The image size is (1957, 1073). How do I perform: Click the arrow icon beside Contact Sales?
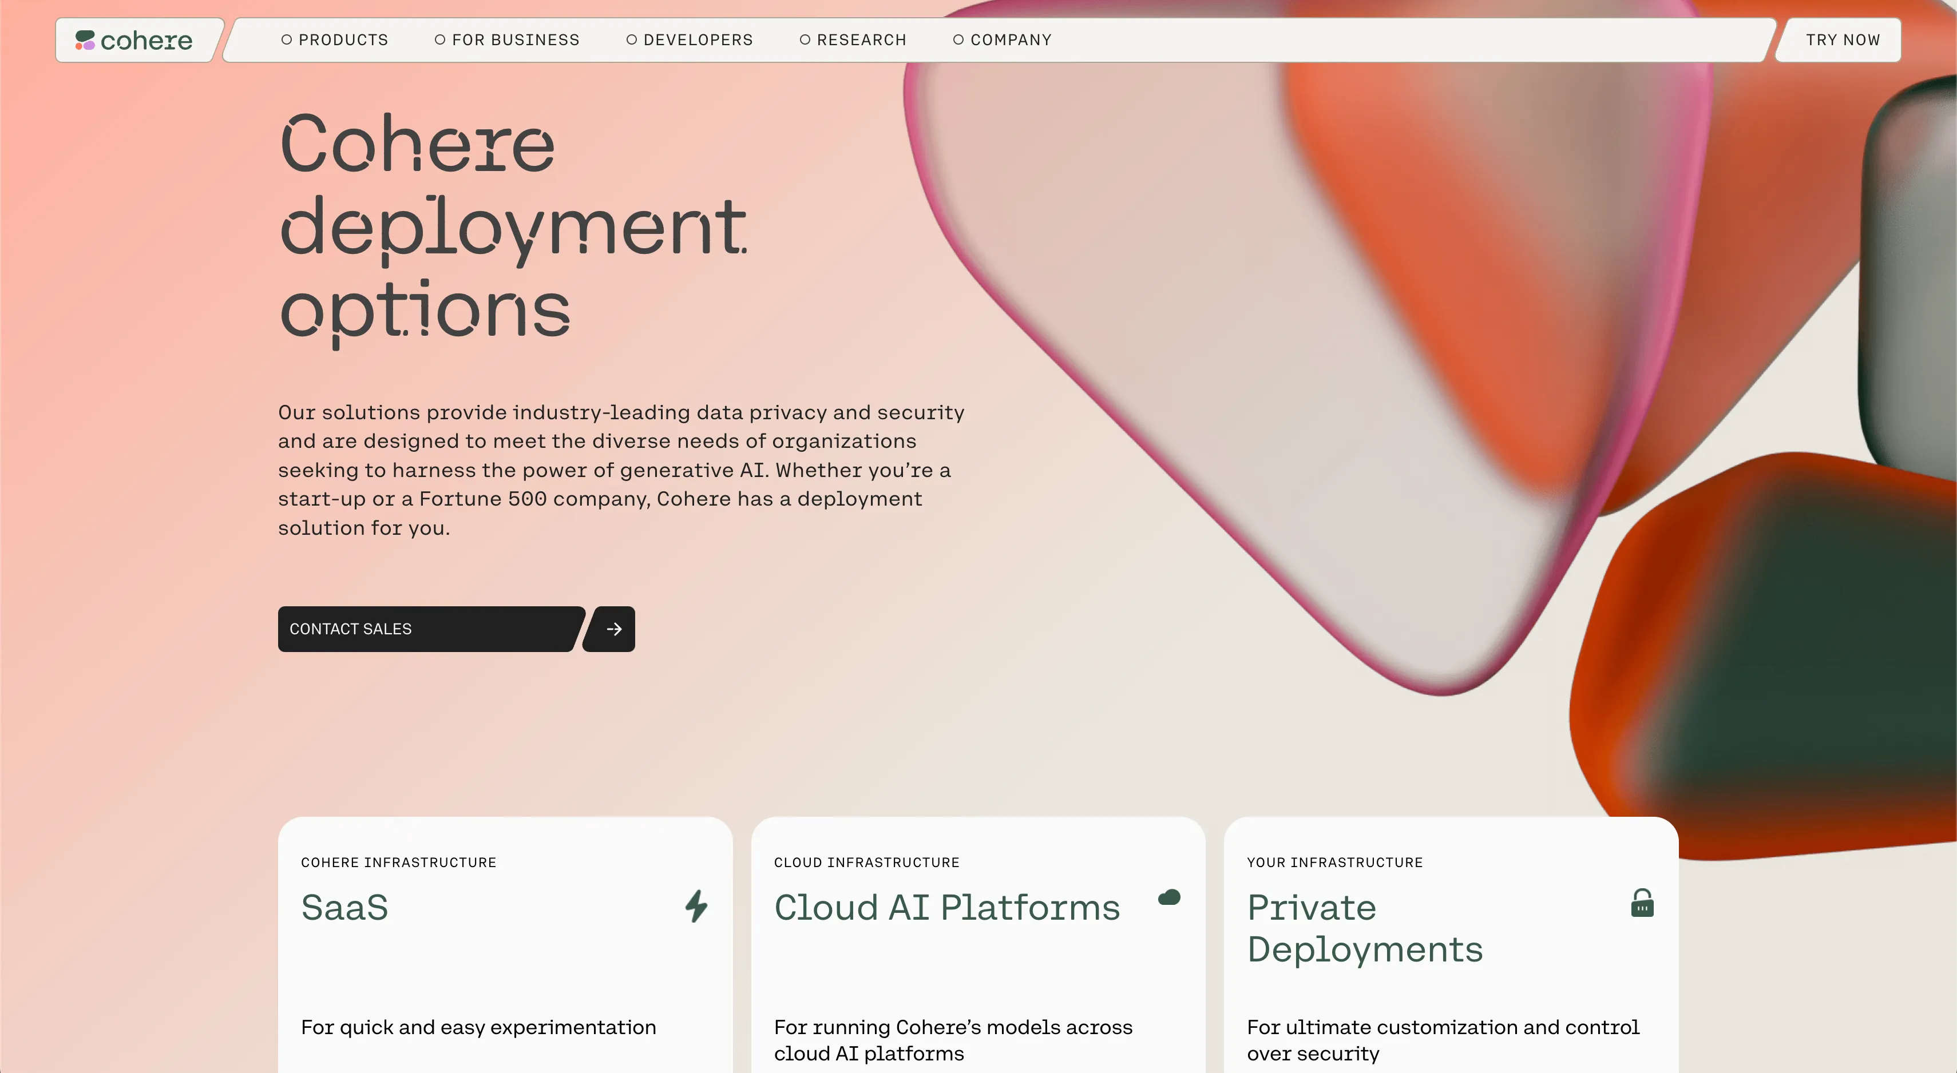[x=614, y=629]
